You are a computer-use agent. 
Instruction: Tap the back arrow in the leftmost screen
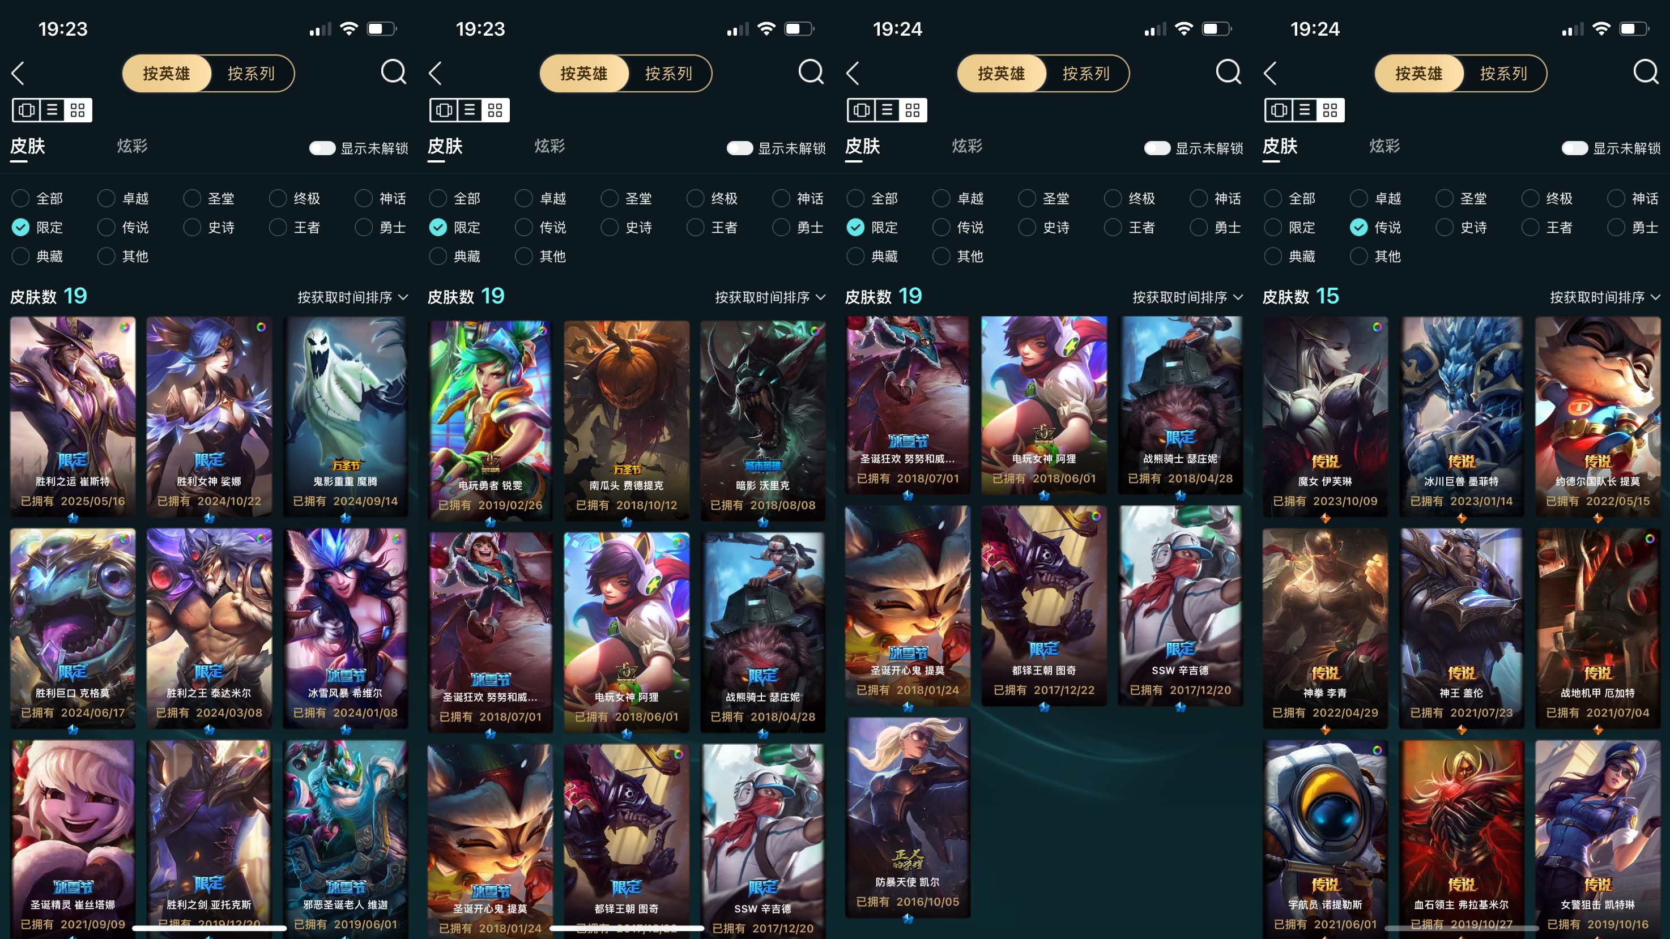(x=18, y=73)
